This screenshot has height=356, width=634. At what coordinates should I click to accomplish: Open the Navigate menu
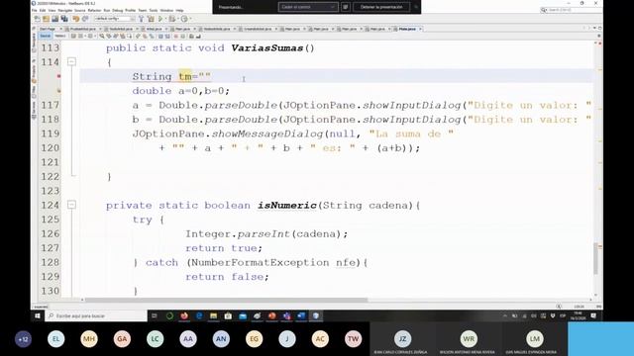click(65, 11)
